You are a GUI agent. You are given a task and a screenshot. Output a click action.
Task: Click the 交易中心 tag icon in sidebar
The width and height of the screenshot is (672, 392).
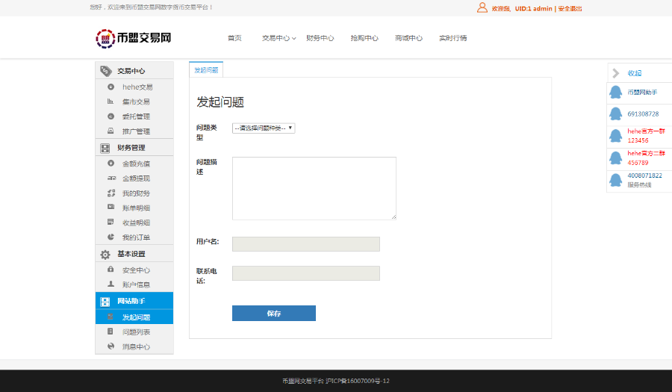pos(105,71)
